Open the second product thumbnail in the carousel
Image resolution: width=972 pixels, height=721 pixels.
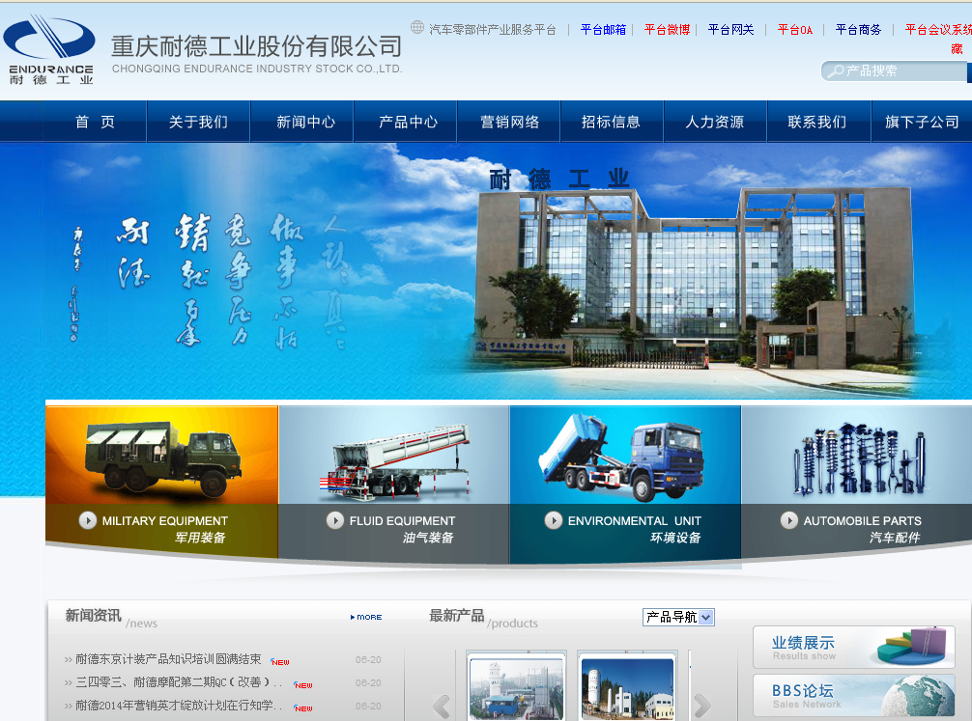pos(627,687)
